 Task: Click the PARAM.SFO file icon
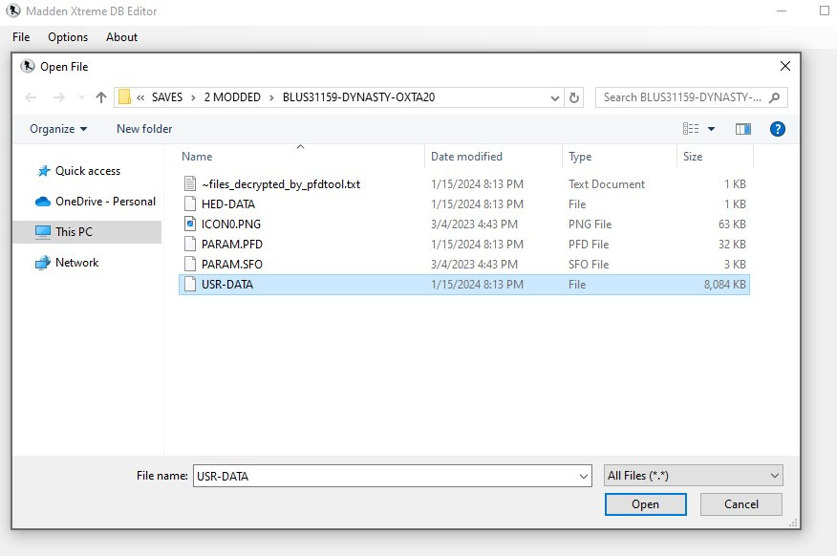point(190,264)
